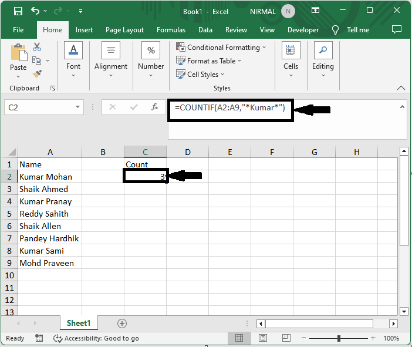This screenshot has width=412, height=347.
Task: Customize the Quick Access Toolbar
Action: (80, 11)
